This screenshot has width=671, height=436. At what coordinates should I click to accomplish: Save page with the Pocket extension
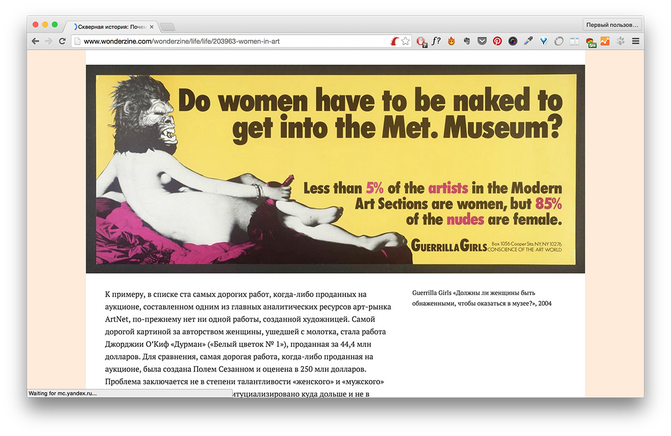482,41
